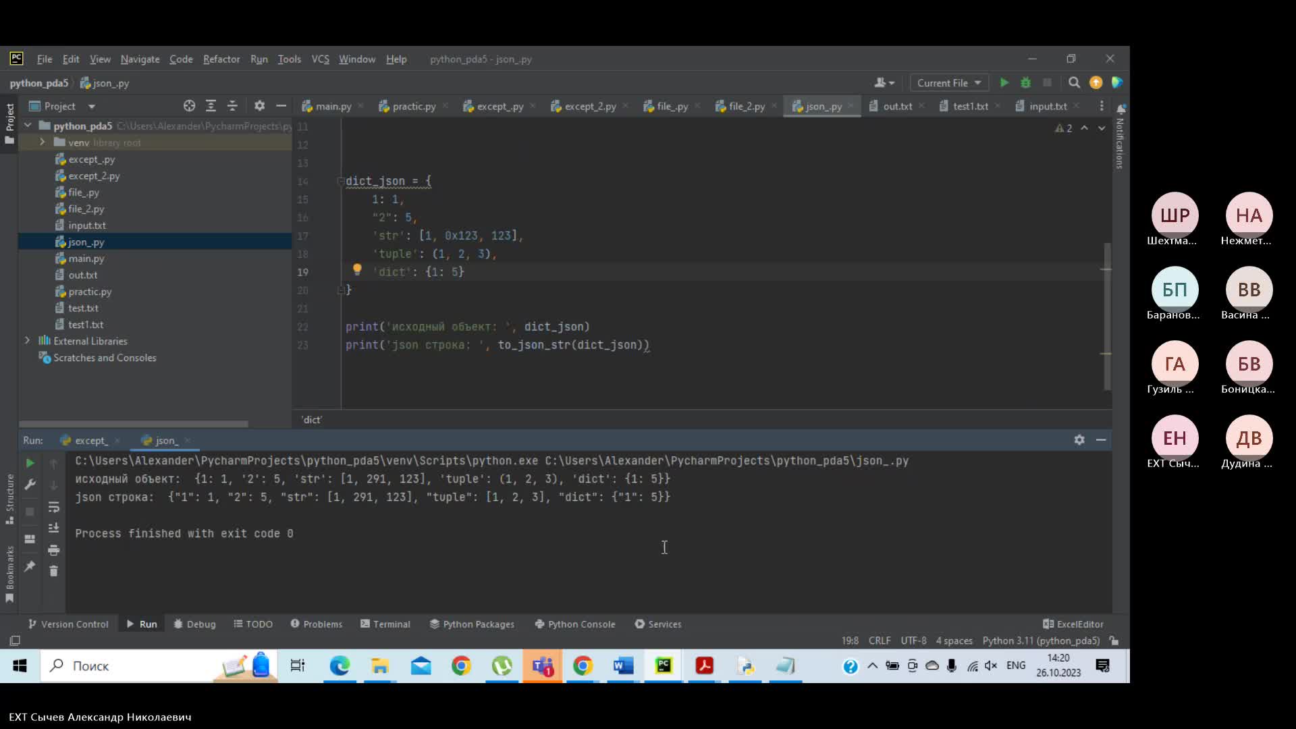Open Notifications sidebar bell
This screenshot has height=729, width=1296.
click(x=1120, y=109)
